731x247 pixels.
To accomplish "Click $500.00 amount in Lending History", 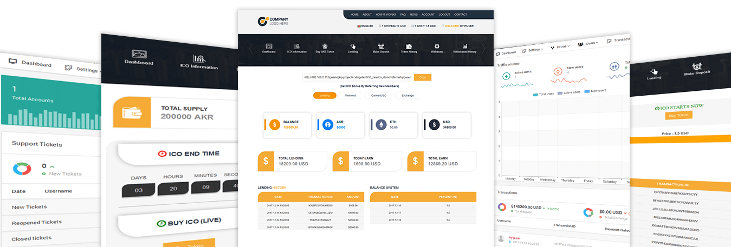I will click(x=353, y=205).
